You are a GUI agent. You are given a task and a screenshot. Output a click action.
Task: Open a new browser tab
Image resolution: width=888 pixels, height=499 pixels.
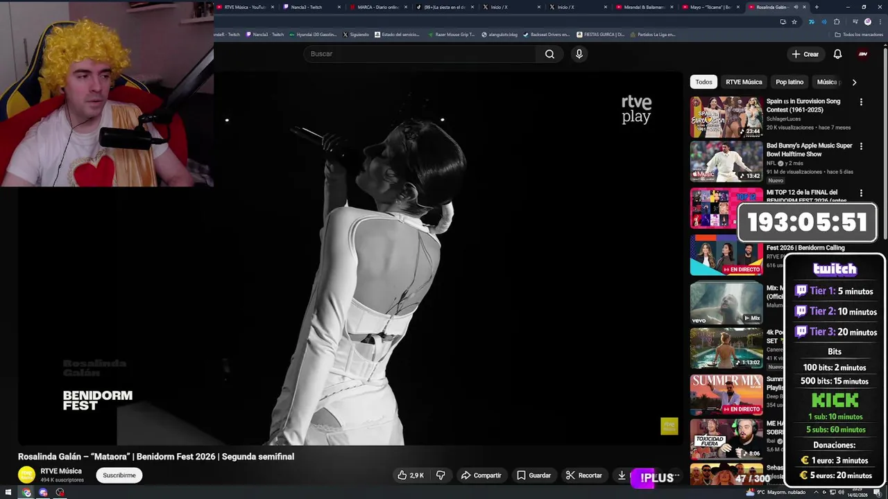pyautogui.click(x=816, y=7)
